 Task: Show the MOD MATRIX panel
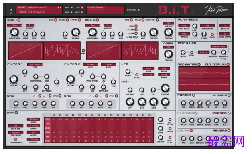pyautogui.click(x=199, y=64)
